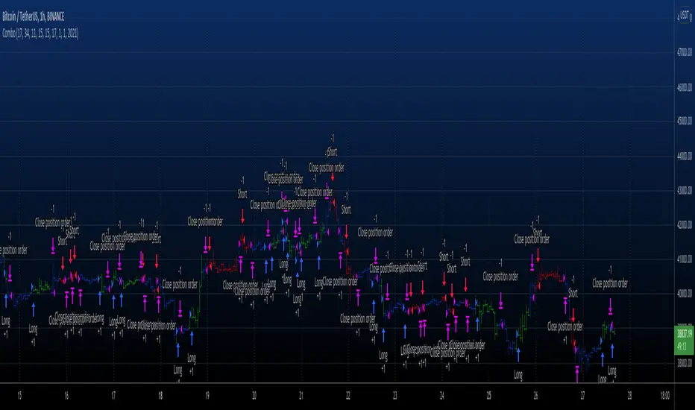Viewport: 695px width, 410px height.
Task: Select date 22 on the time axis
Action: point(348,395)
